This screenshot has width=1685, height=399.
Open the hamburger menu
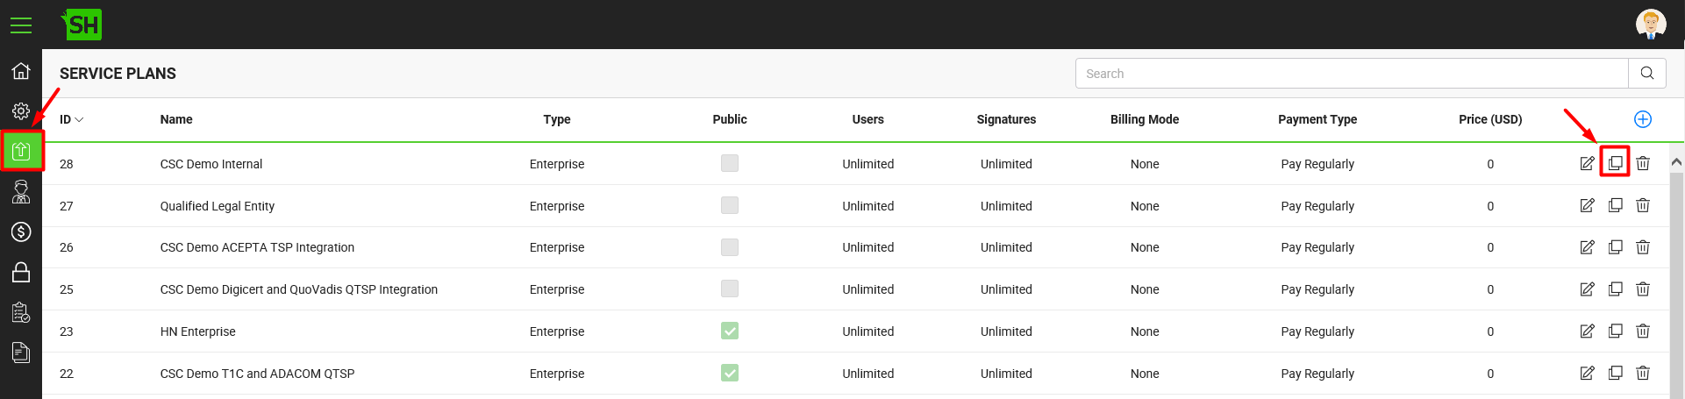click(21, 25)
